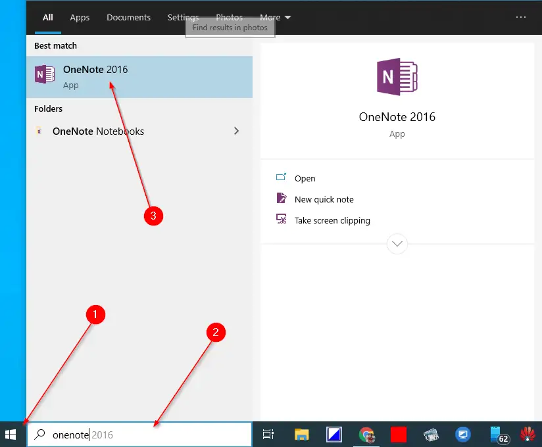Click the red square taskbar icon
Viewport: 542px width, 447px height.
[x=399, y=435]
